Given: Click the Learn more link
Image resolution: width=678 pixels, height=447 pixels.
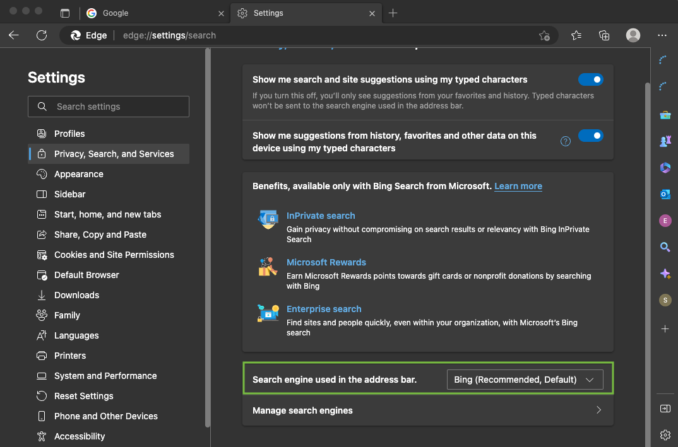Looking at the screenshot, I should pos(518,186).
